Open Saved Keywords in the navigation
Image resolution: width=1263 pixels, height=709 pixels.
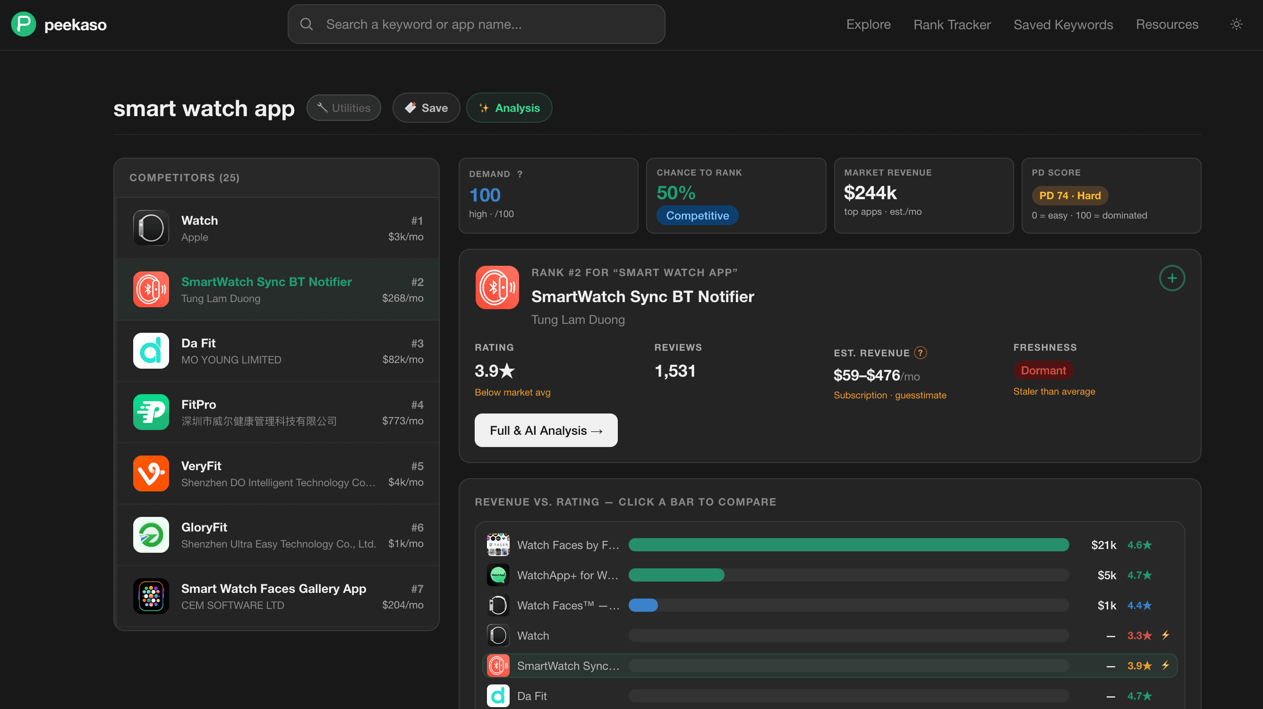(1063, 24)
